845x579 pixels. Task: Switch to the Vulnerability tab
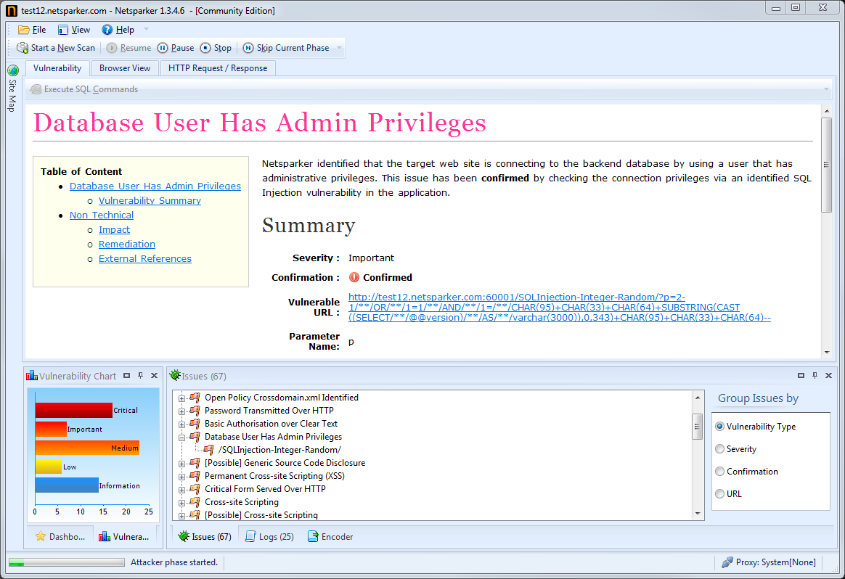[57, 68]
